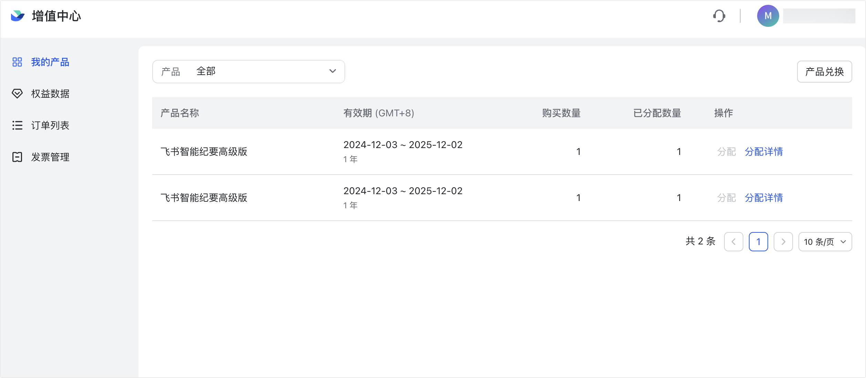Click the 已分配数量 column header
This screenshot has width=866, height=378.
657,113
